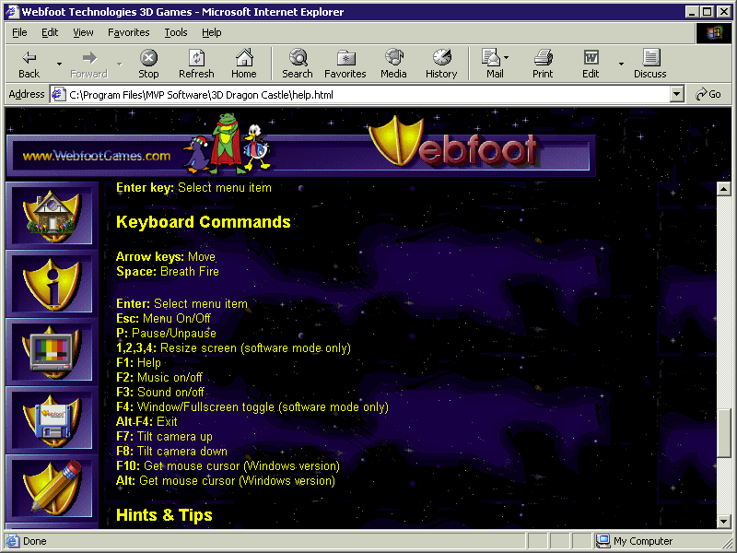
Task: Open the Tools menu
Action: click(176, 32)
